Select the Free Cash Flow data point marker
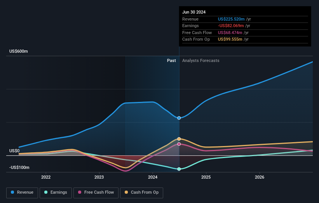Screen dimensions: 319x203 179,144
